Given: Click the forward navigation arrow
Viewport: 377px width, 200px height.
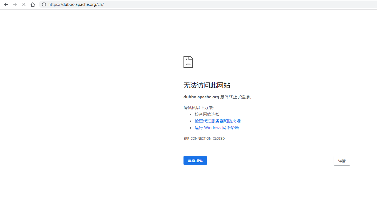Looking at the screenshot, I should [x=15, y=4].
